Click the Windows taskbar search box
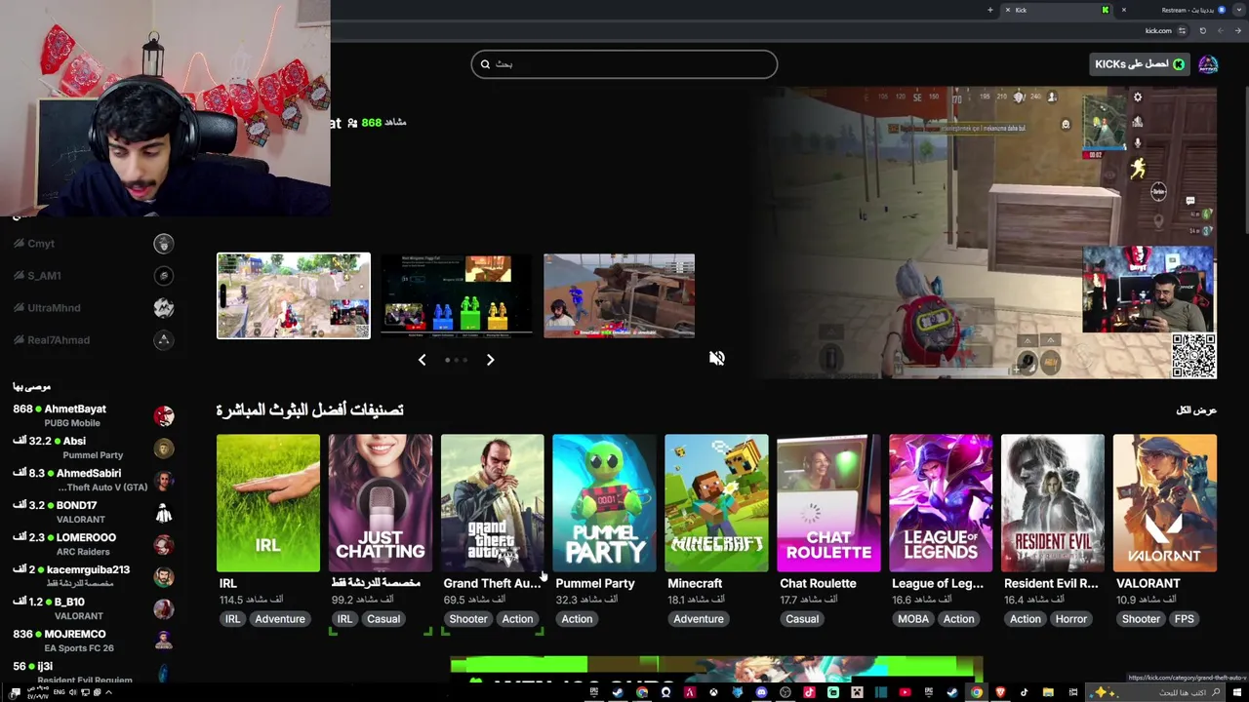The height and width of the screenshot is (702, 1249). (x=1156, y=692)
